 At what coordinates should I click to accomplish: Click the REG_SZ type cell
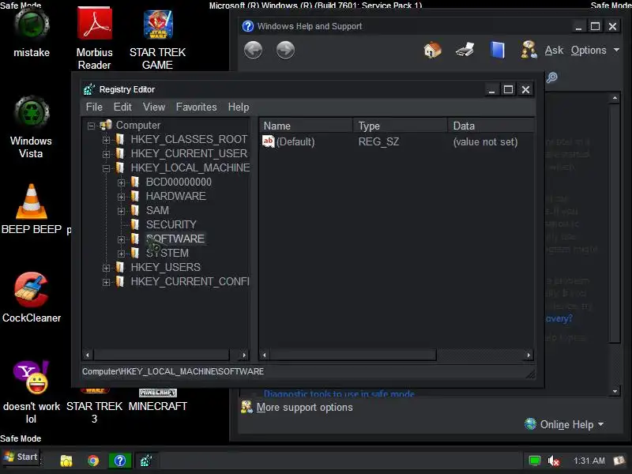point(378,141)
